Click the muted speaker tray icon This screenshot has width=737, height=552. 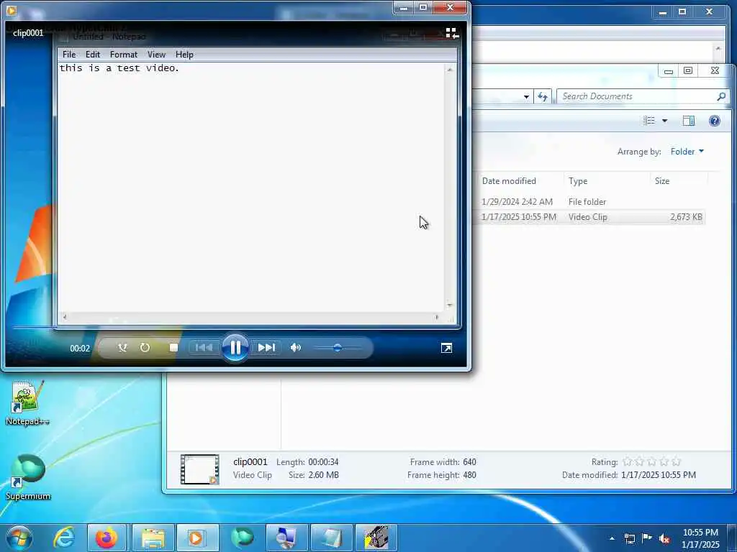pos(664,538)
